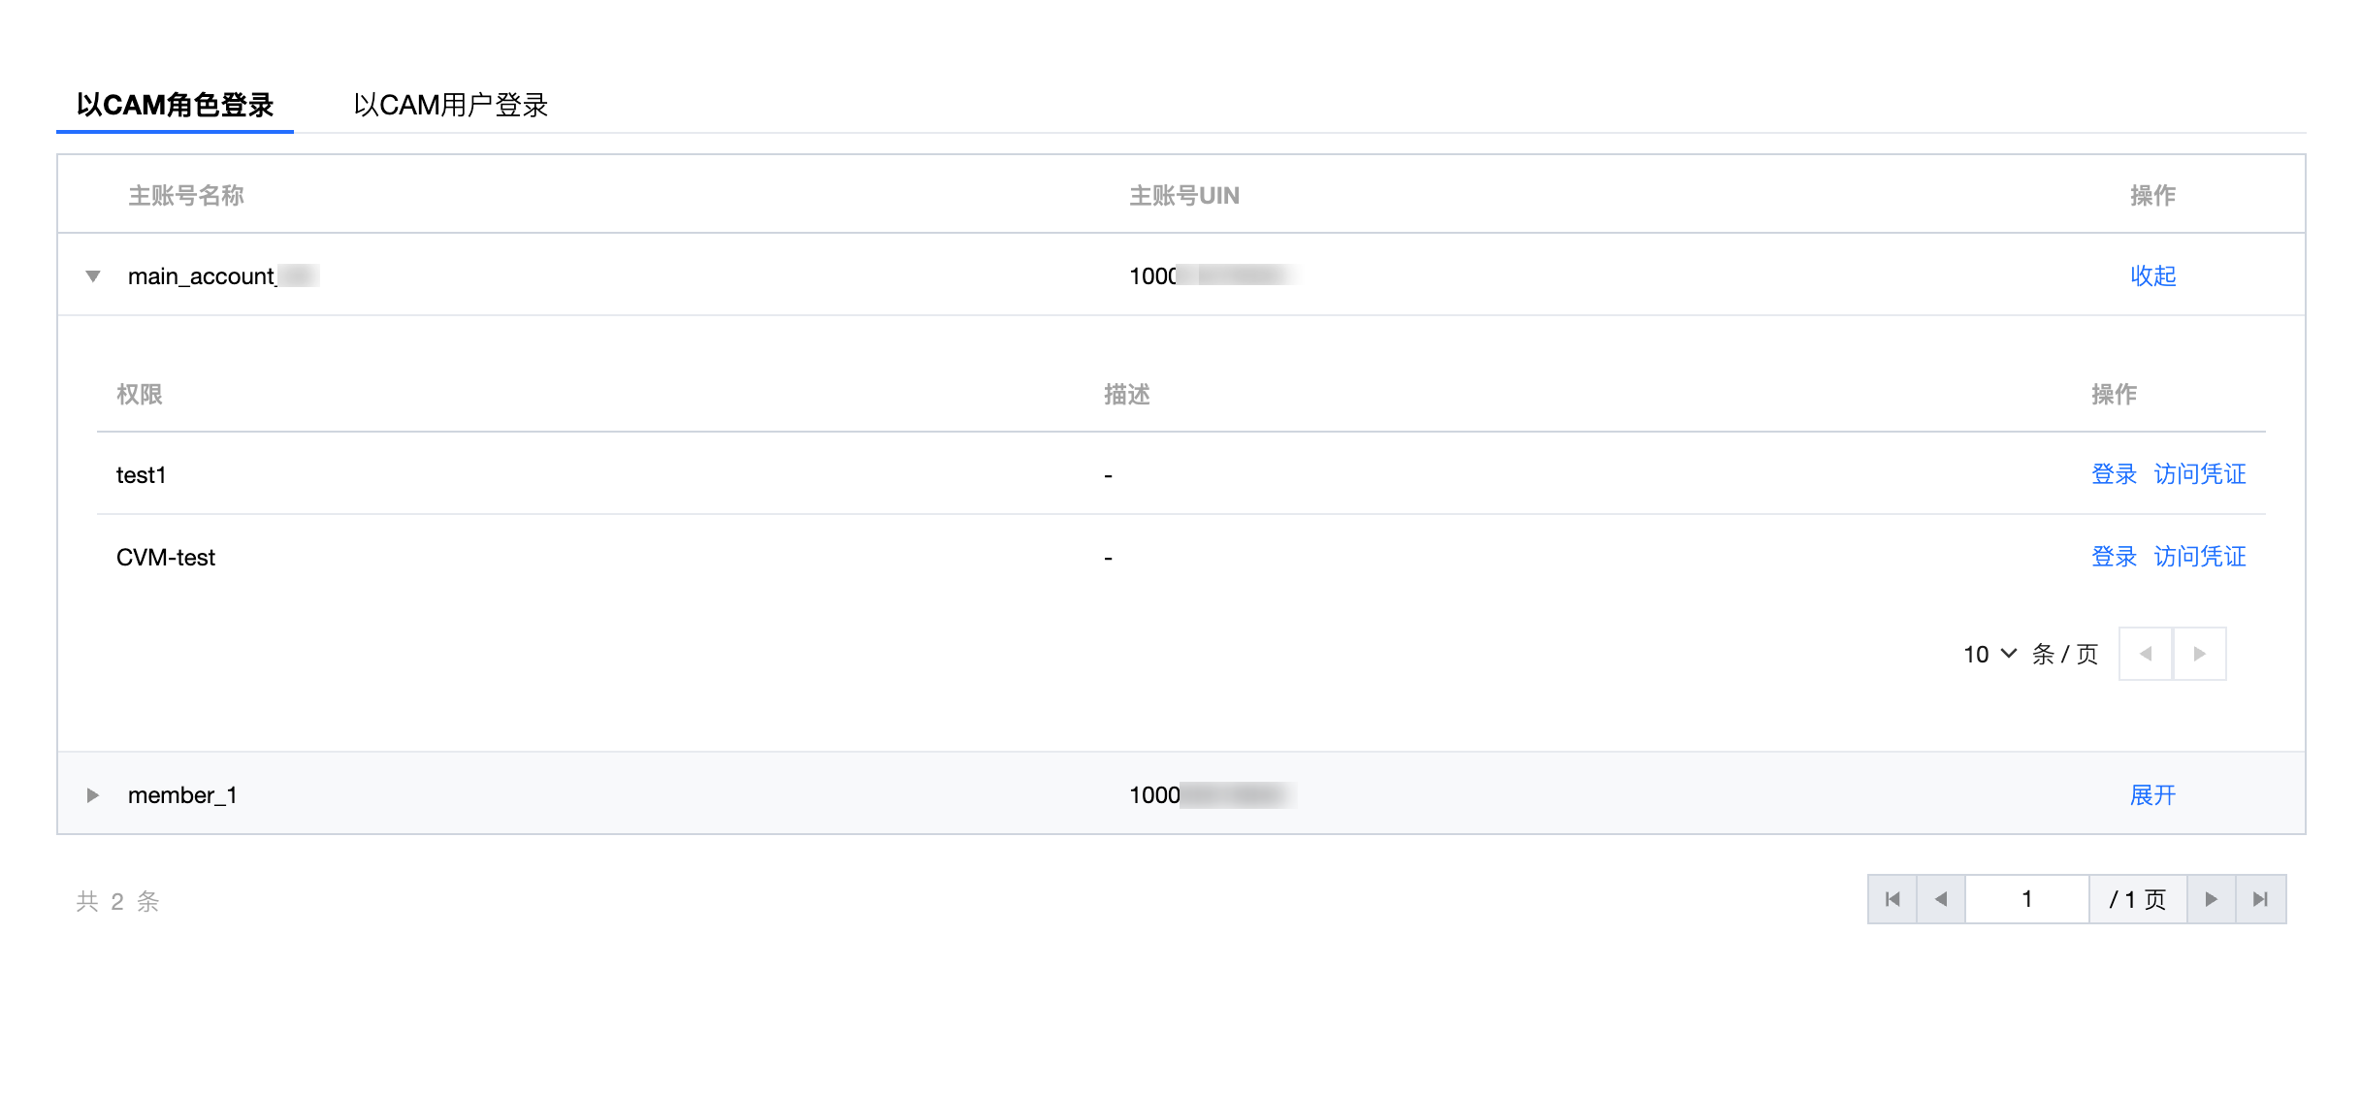The width and height of the screenshot is (2361, 1096).
Task: Expand the member_1 row triangle
Action: pos(93,795)
